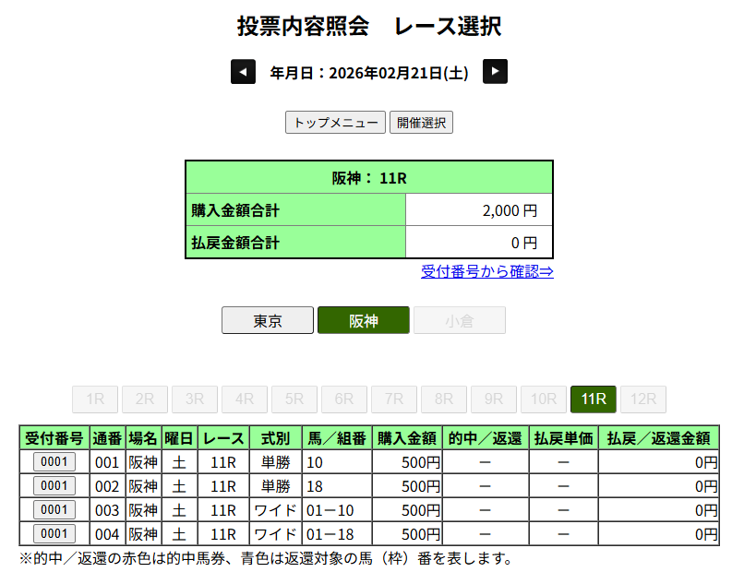The width and height of the screenshot is (732, 572).
Task: Select the disabled 小倉 racecourse tab
Action: 459,320
